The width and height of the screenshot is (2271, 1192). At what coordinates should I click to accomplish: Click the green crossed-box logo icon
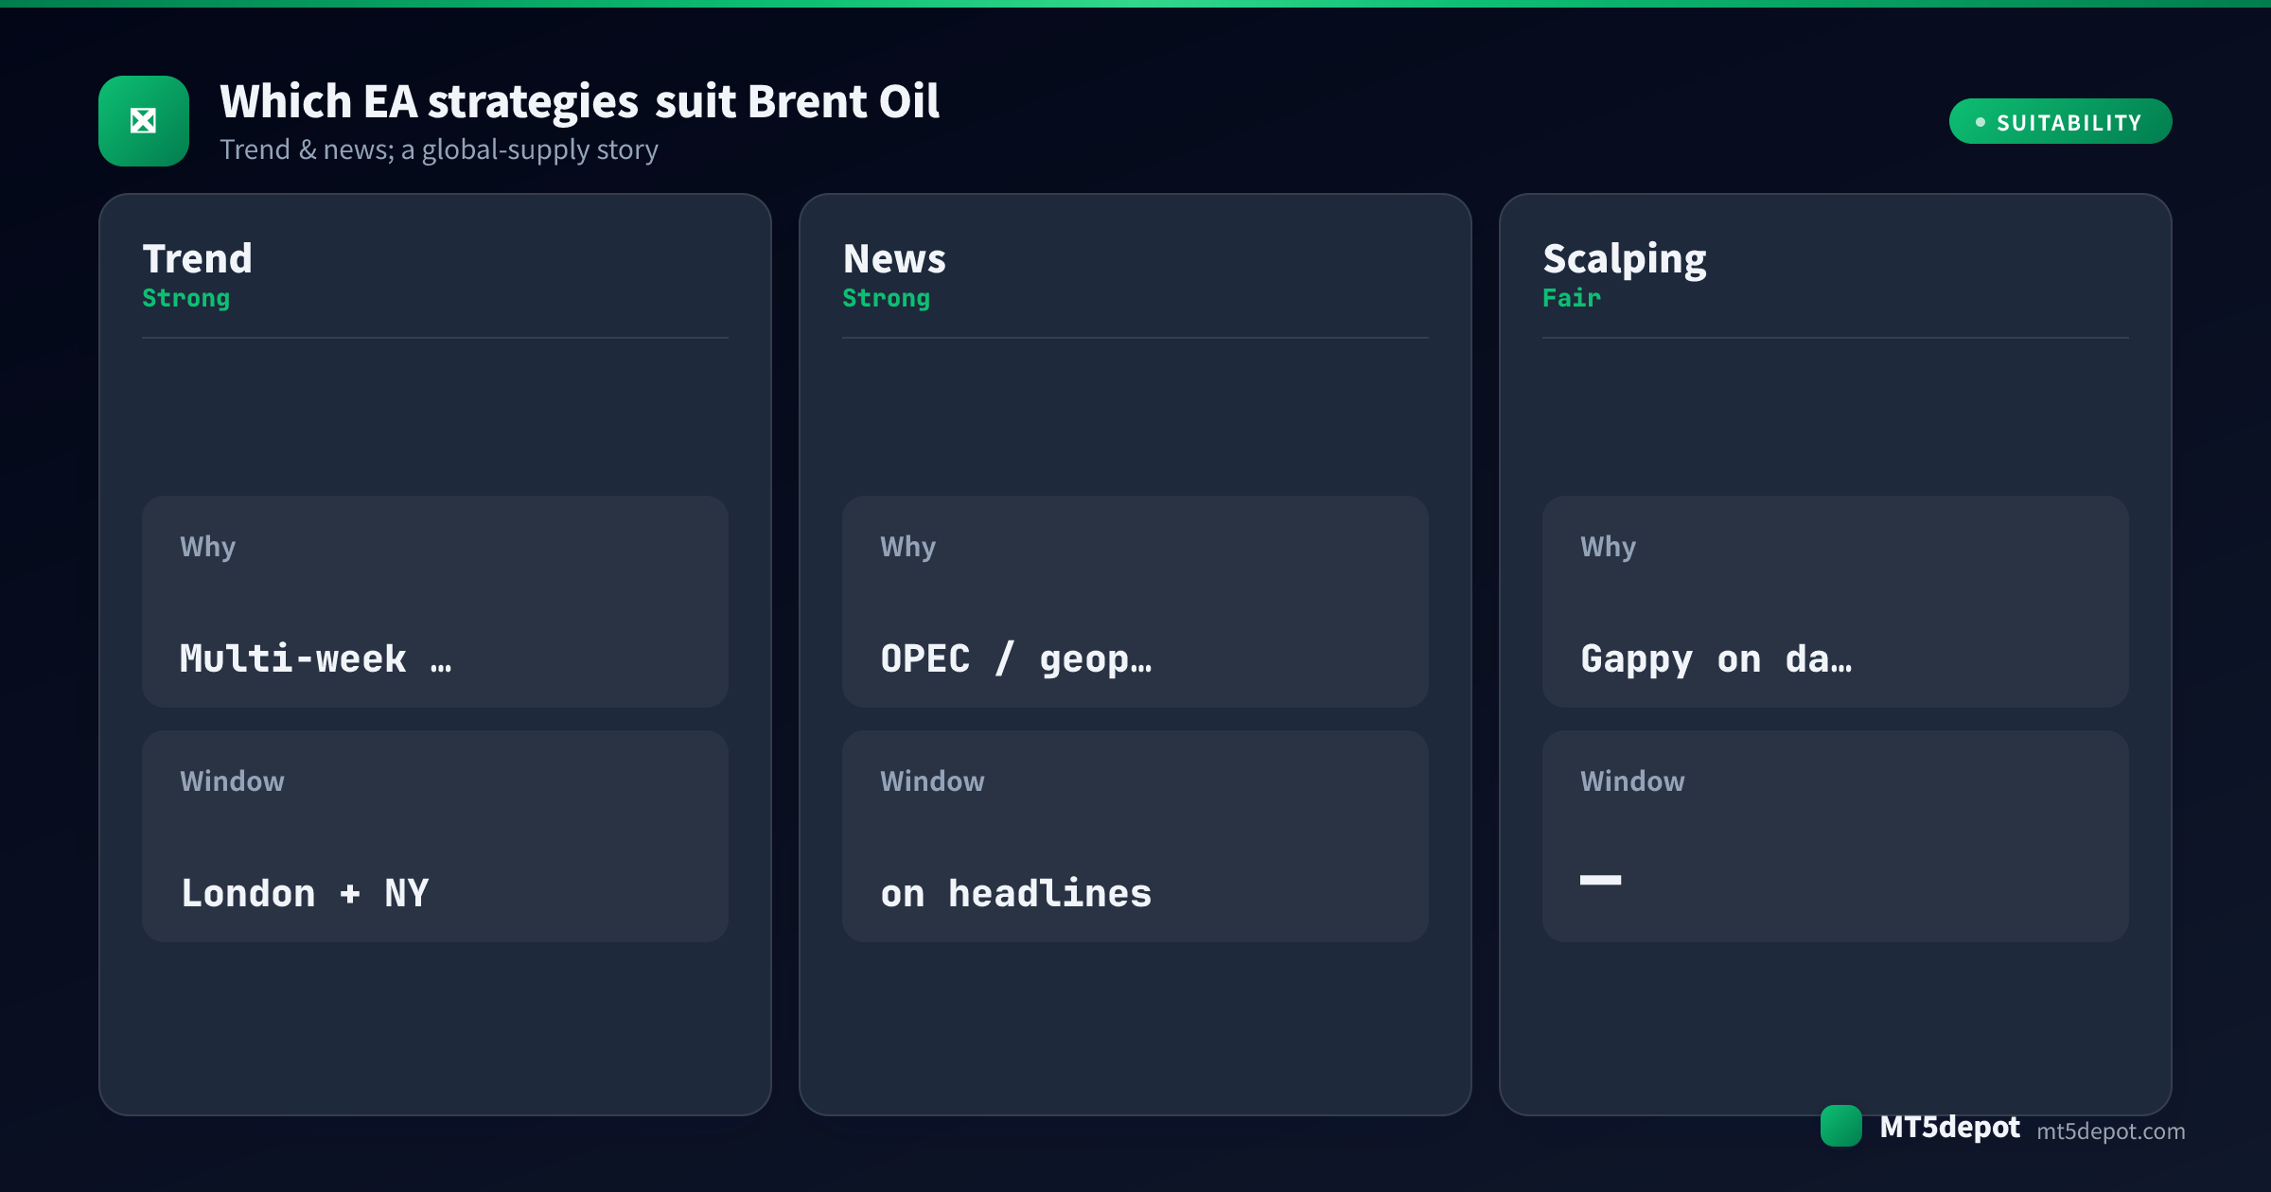144,121
